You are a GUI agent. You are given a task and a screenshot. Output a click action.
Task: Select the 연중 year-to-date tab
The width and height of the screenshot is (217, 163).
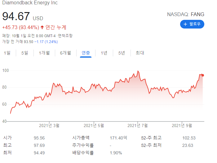click(x=86, y=53)
